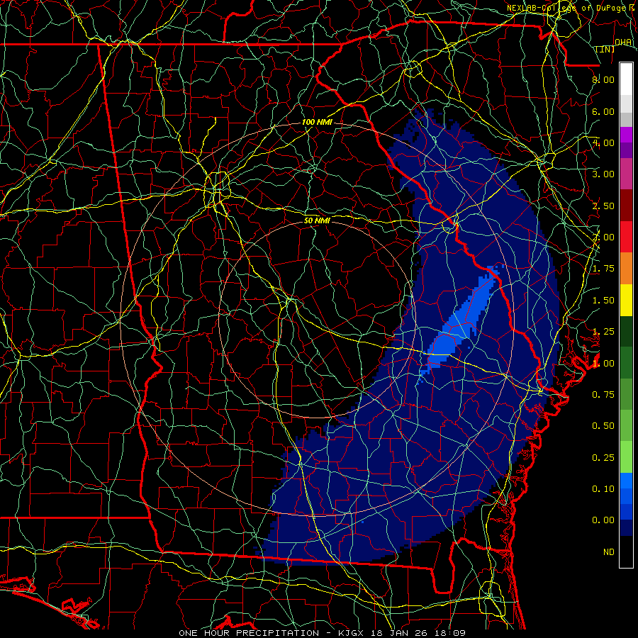Click the white swatch atop the legend

pos(626,79)
